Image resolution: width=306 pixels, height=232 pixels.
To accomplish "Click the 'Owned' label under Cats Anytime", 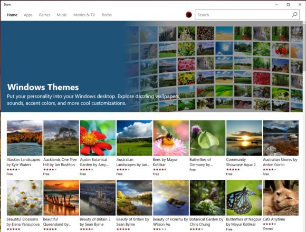I will point(268,228).
